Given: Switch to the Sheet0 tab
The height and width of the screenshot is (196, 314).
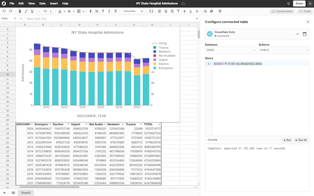Looking at the screenshot, I should 26,193.
